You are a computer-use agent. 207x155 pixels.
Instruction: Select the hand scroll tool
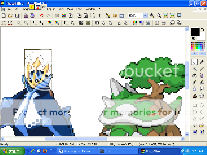tap(202, 96)
